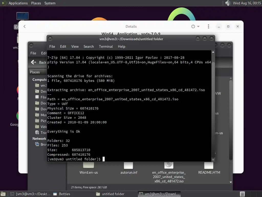Open the terminal View menu
Image resolution: width=262 pixels, height=197 pixels.
(x=75, y=47)
